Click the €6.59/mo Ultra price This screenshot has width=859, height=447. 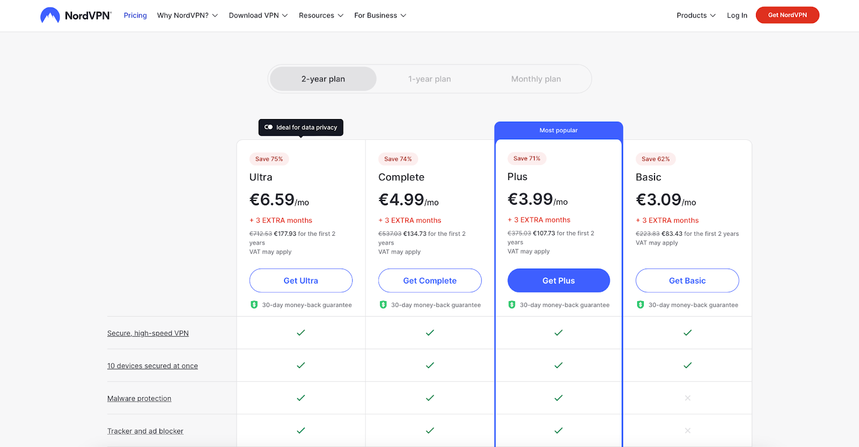click(279, 200)
